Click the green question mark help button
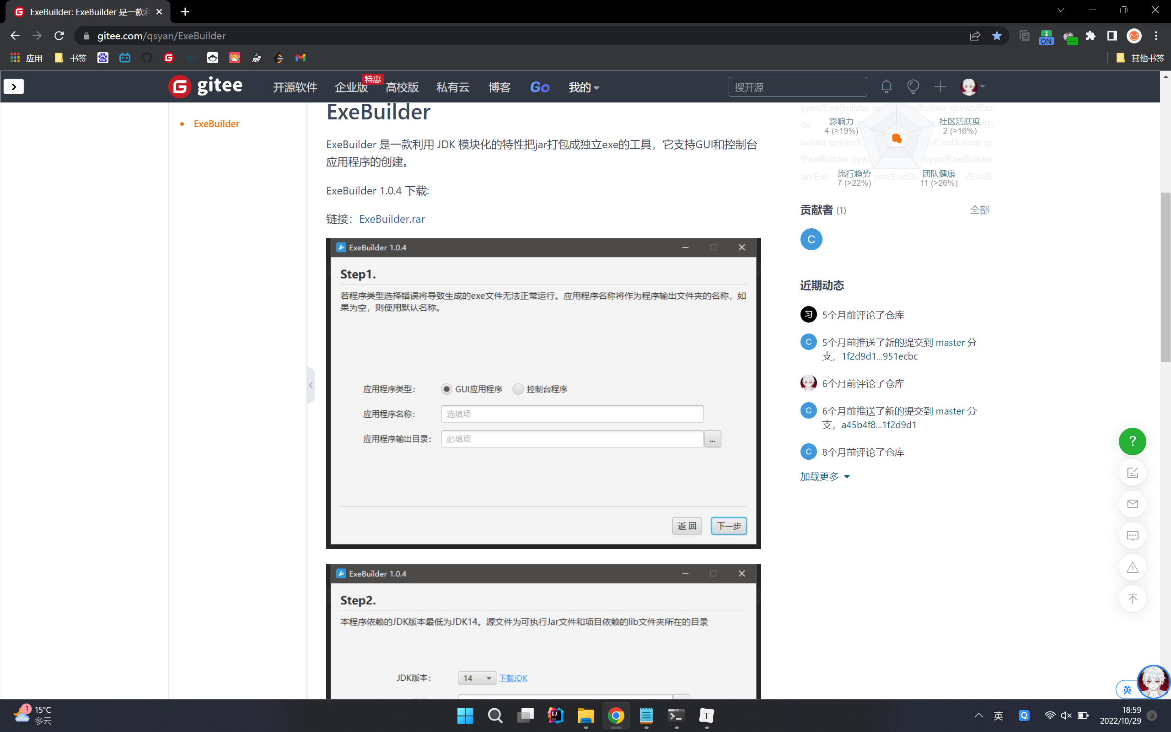The width and height of the screenshot is (1171, 732). coord(1132,441)
